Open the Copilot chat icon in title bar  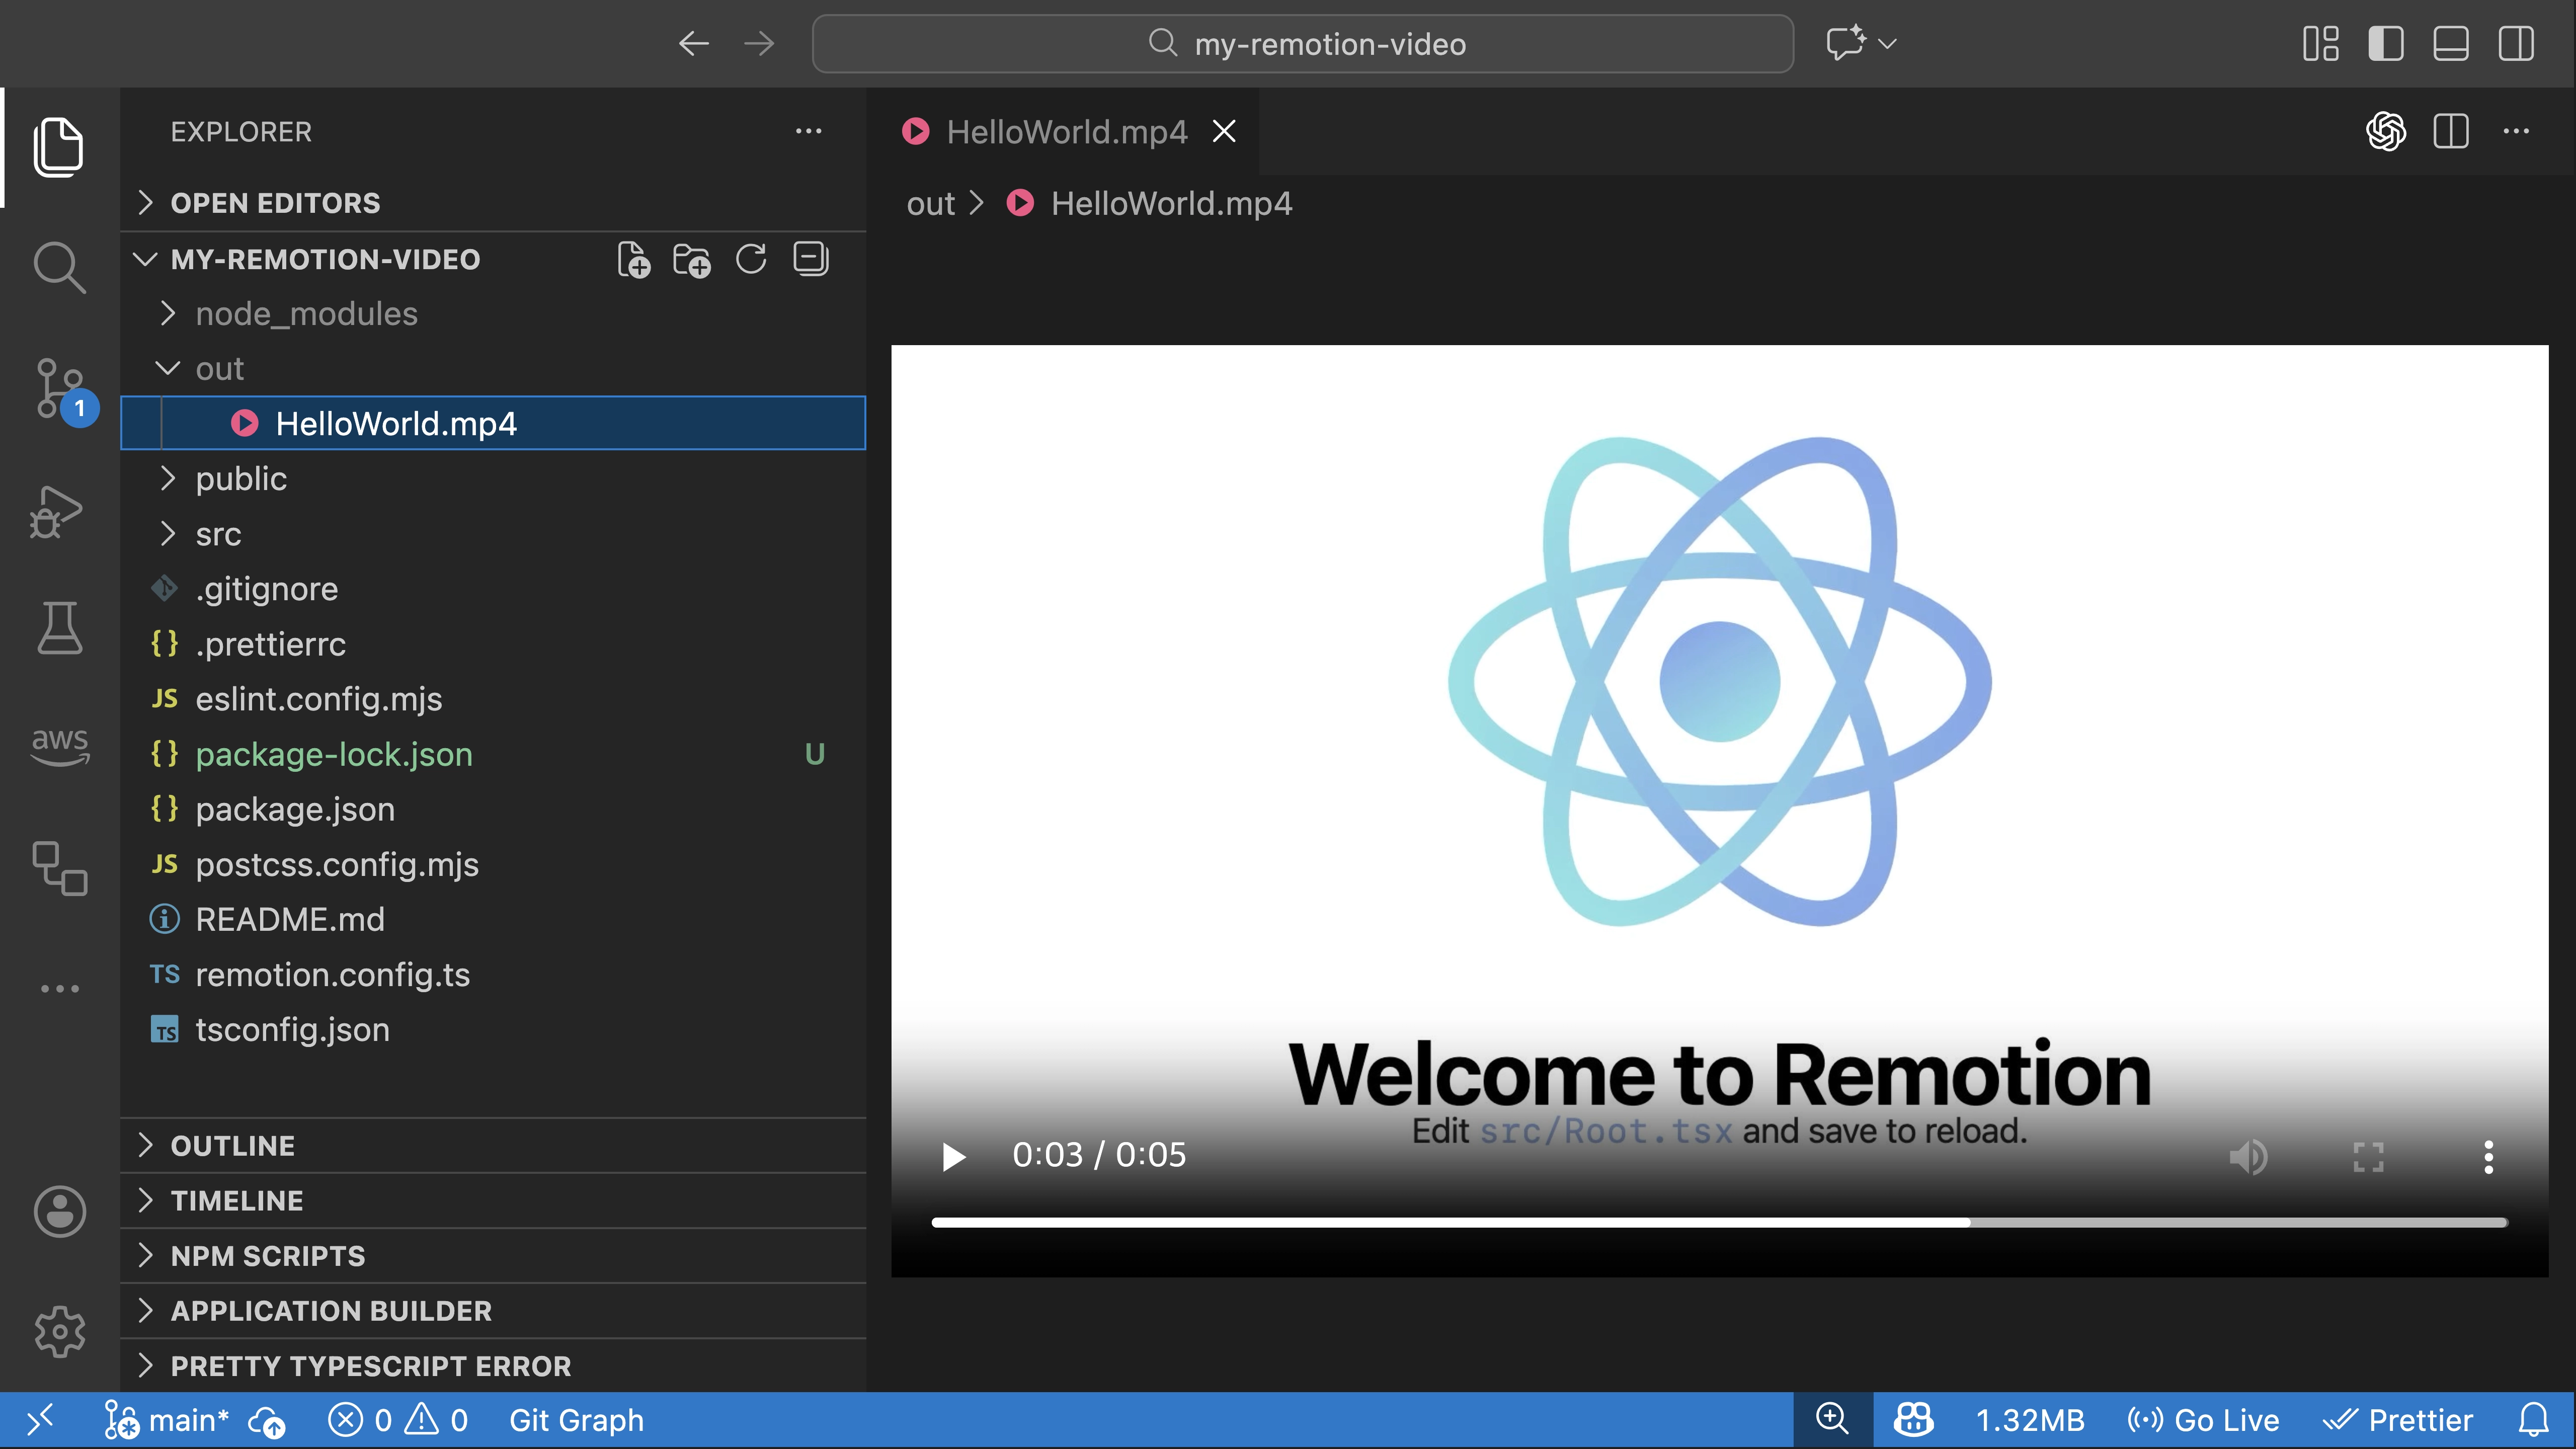pyautogui.click(x=1846, y=43)
